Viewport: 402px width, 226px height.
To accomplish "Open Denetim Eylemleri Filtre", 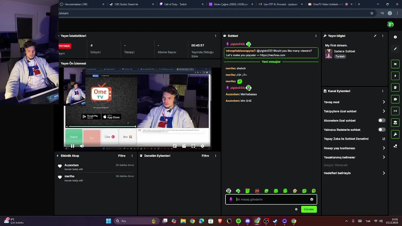I will pos(205,156).
